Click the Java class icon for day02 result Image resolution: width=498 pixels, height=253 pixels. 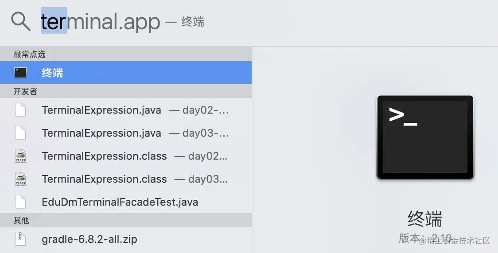click(x=20, y=156)
